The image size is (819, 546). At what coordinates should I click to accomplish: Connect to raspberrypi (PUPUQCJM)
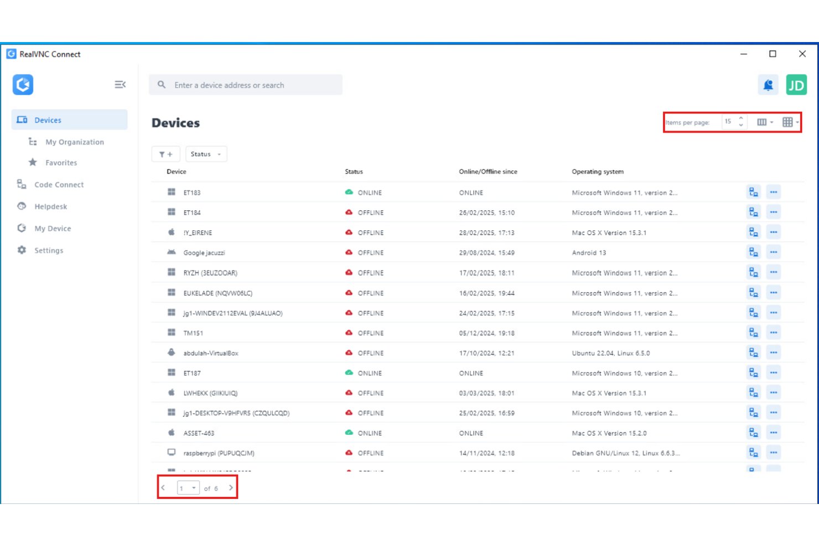coord(753,453)
